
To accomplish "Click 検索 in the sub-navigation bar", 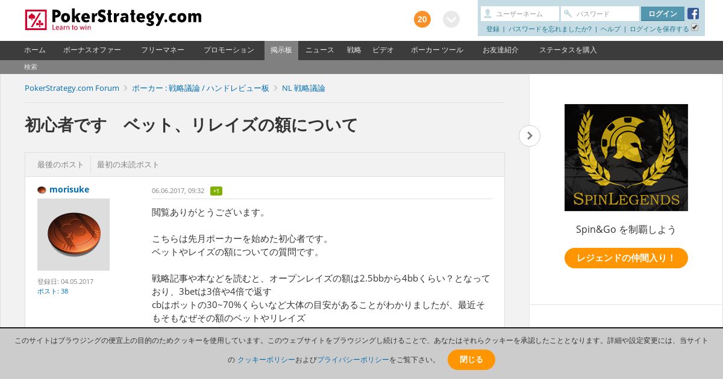I will [x=31, y=67].
